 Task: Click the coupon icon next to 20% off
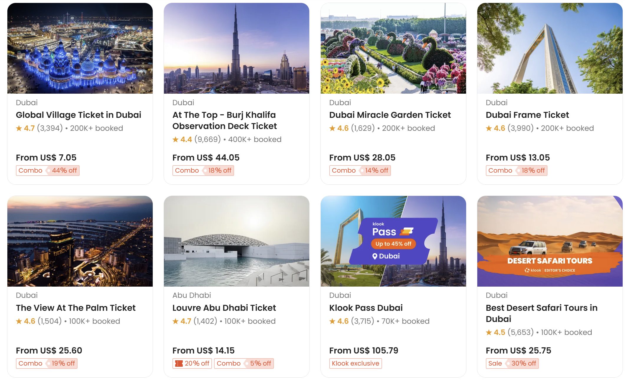click(x=179, y=364)
